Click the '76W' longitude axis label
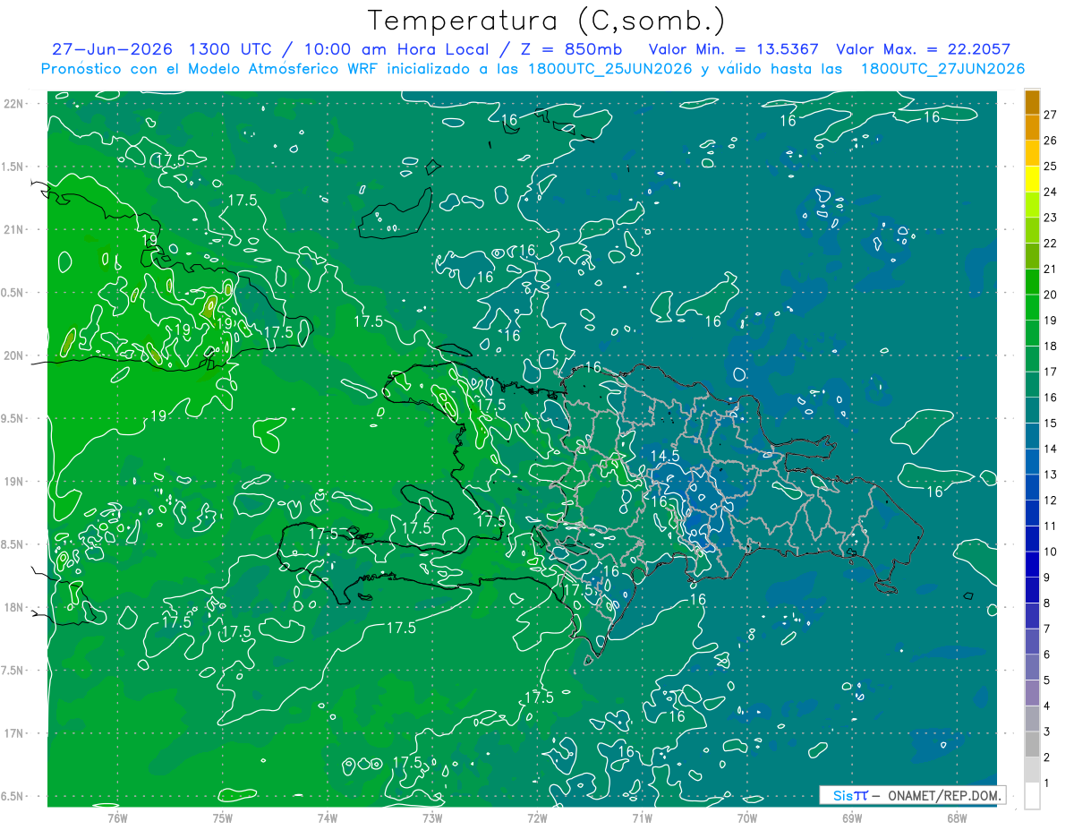Image resolution: width=1074 pixels, height=830 pixels. pos(117,818)
